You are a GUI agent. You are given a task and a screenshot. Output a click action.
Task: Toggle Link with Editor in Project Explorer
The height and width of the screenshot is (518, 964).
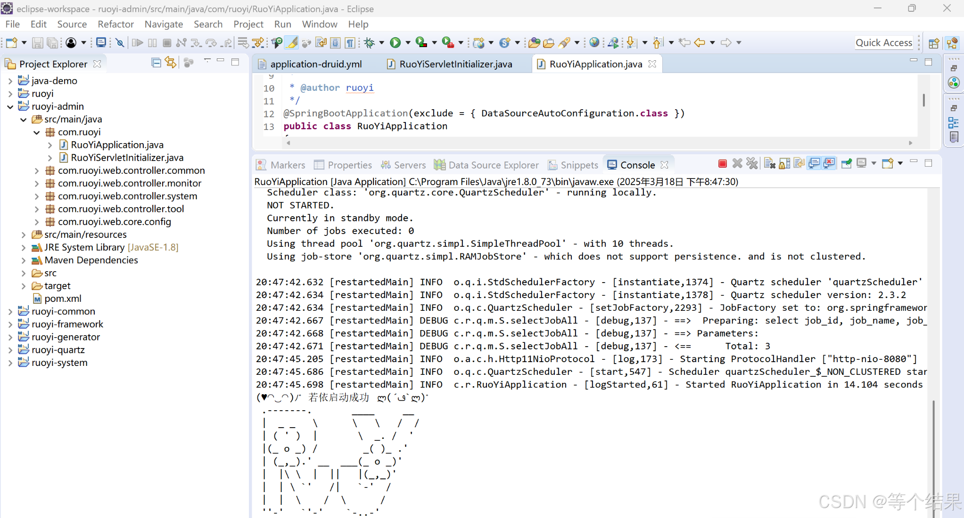tap(171, 63)
